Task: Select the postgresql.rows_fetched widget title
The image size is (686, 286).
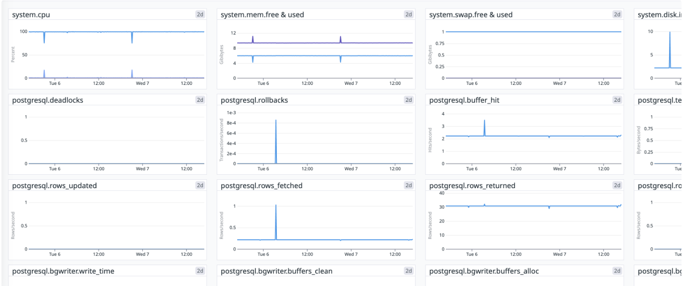Action: 261,186
